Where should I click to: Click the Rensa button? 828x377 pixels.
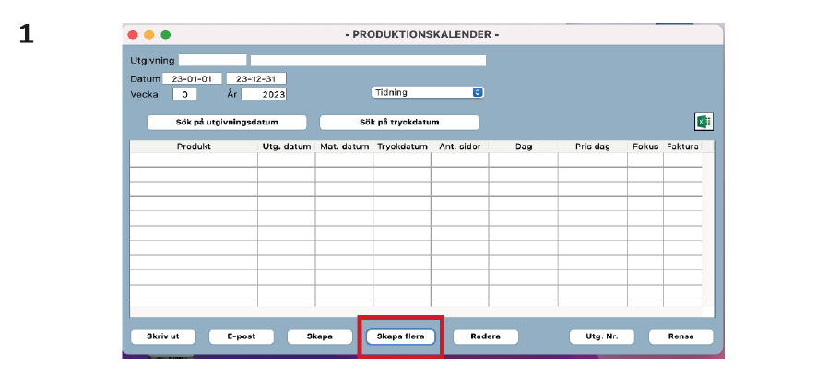tap(680, 336)
